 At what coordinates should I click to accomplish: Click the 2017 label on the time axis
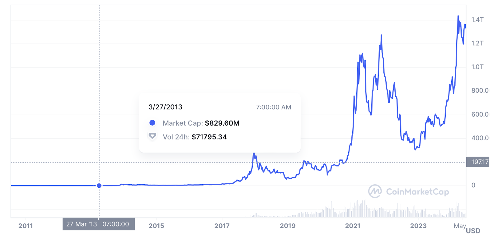click(222, 226)
